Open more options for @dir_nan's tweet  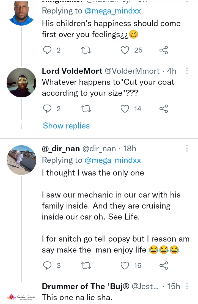point(187,149)
